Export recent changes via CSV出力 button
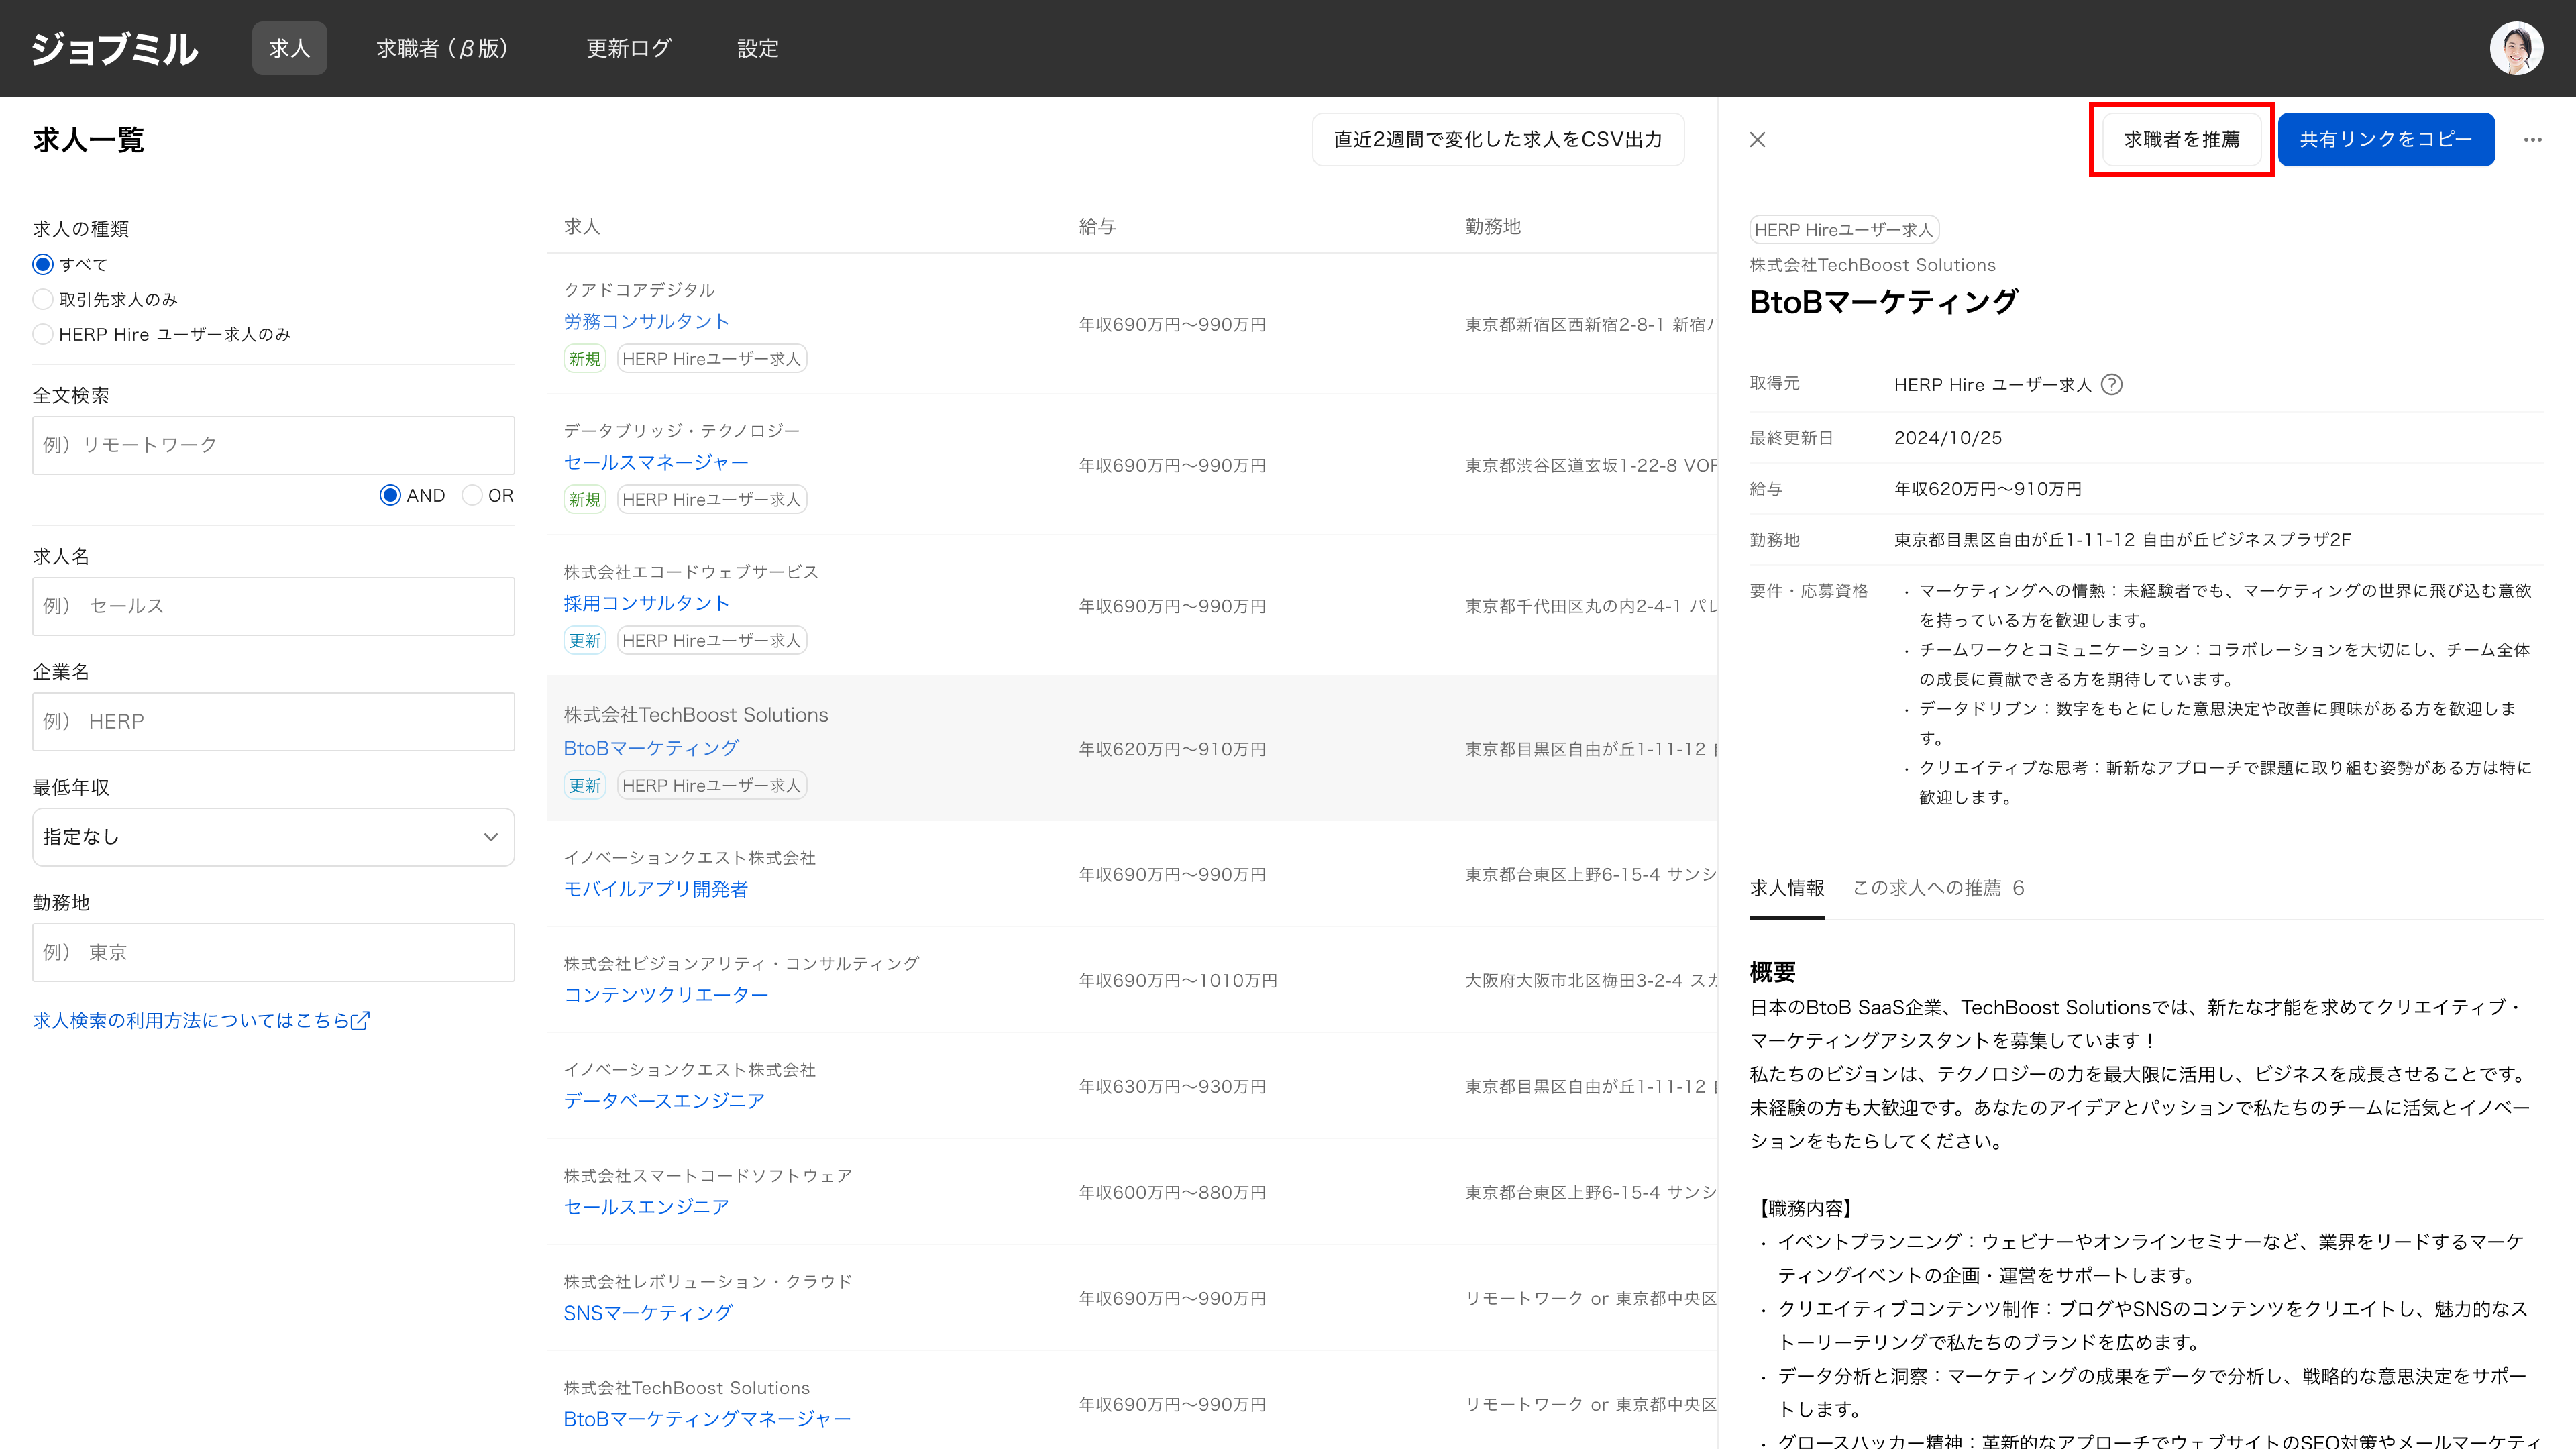Viewport: 2576px width, 1449px height. [1497, 140]
